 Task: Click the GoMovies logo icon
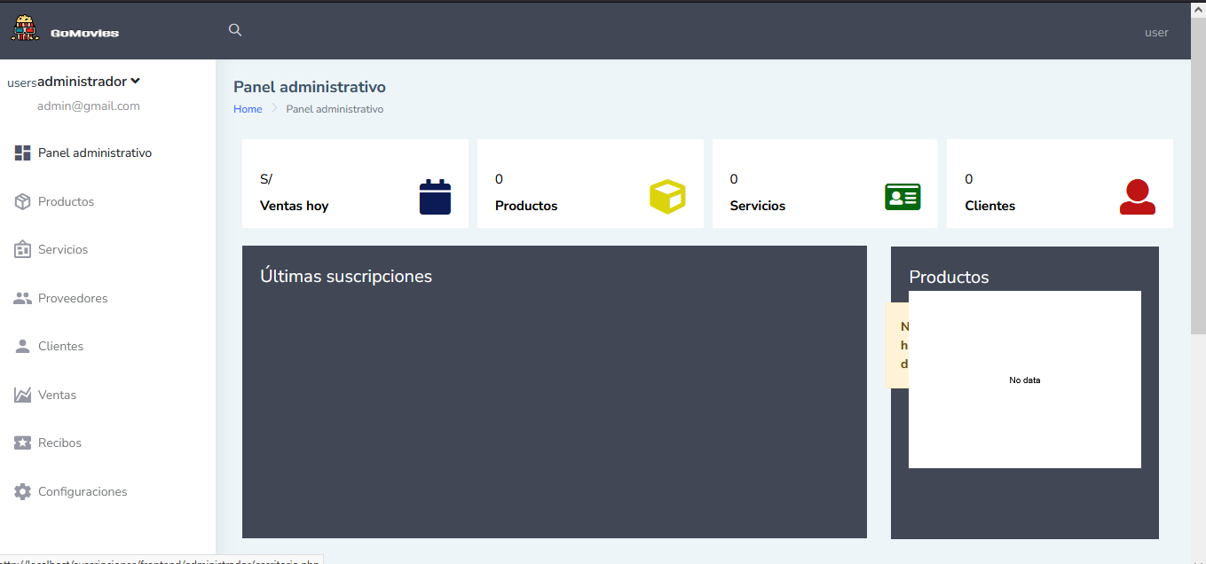point(25,29)
